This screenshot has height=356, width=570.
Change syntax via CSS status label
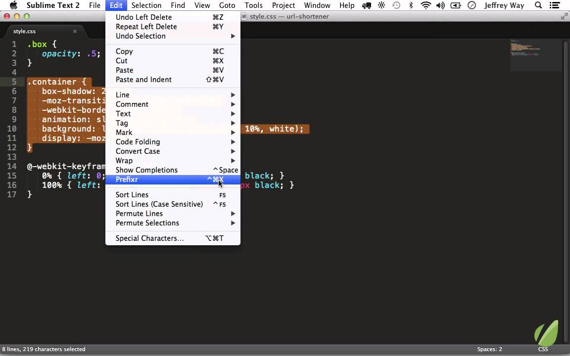click(543, 349)
